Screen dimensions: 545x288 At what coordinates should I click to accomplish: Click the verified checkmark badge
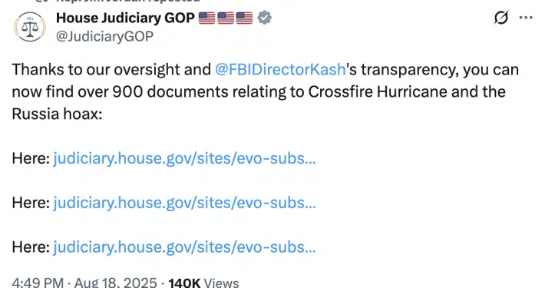[265, 18]
